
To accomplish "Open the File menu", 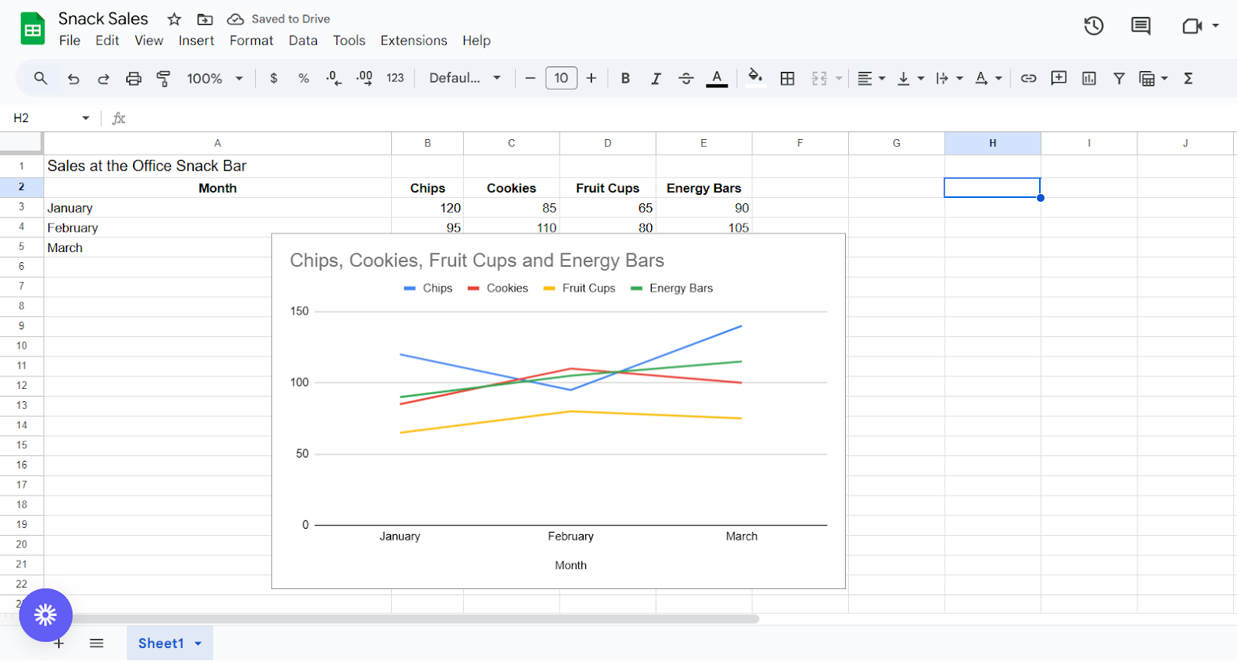I will (70, 40).
